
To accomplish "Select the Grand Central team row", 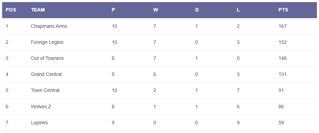I will point(160,74).
